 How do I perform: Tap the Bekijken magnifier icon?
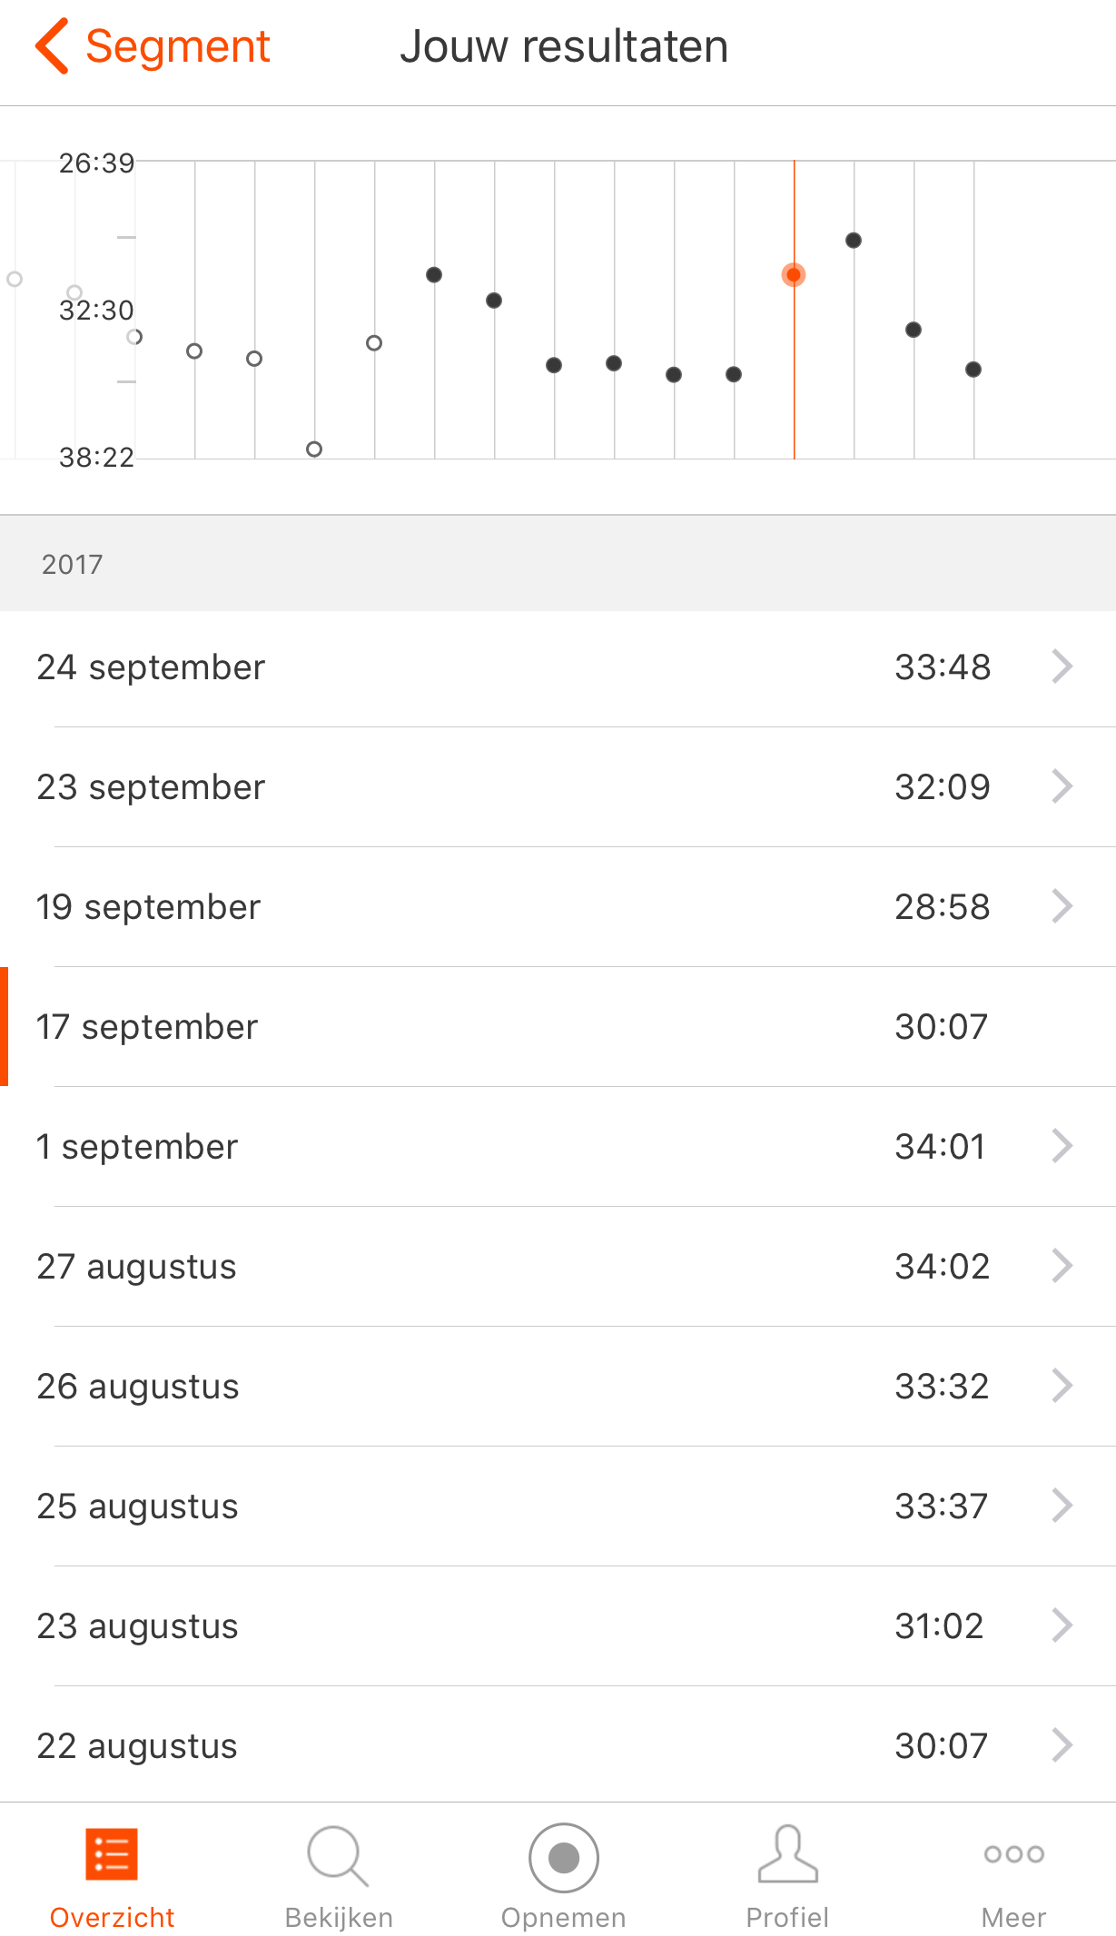tap(338, 1855)
